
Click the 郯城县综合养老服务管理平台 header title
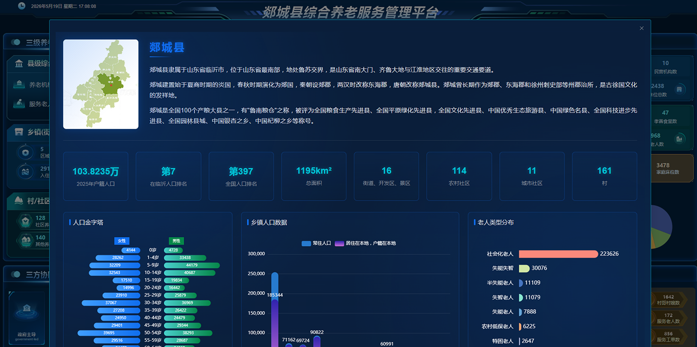(350, 12)
